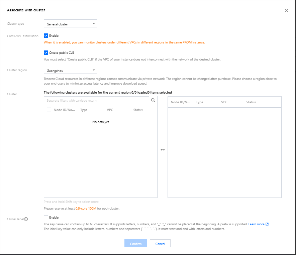The width and height of the screenshot is (296, 255).
Task: Click the Confirm button
Action: click(x=136, y=244)
